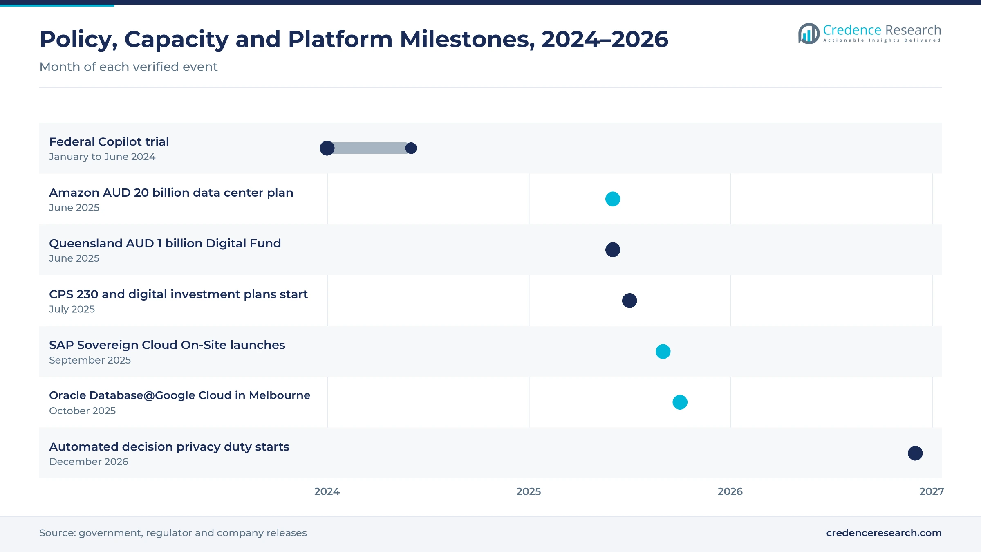Click the CPS 230 July 2025 marker dot
981x552 pixels.
(629, 301)
